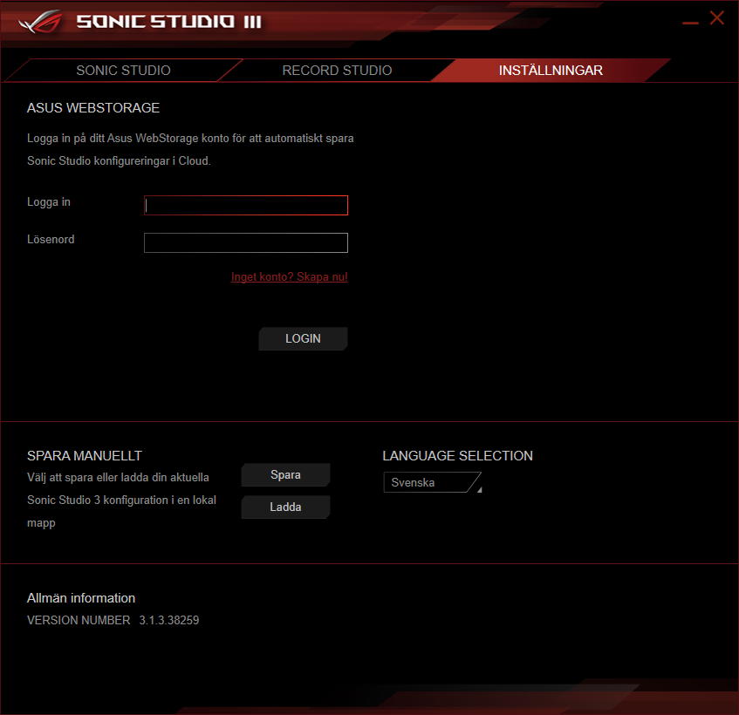Open the Record Studio tab

[337, 71]
